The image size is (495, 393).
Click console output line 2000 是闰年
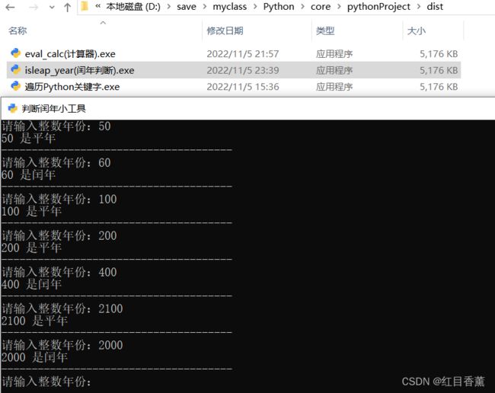[34, 357]
